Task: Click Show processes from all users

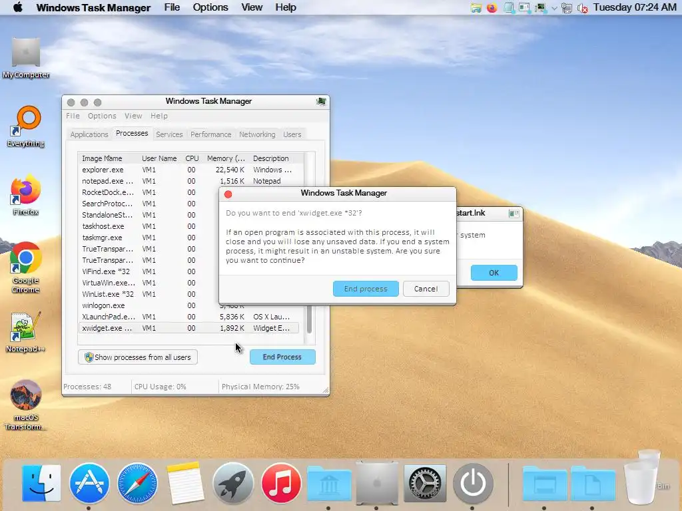Action: [138, 357]
